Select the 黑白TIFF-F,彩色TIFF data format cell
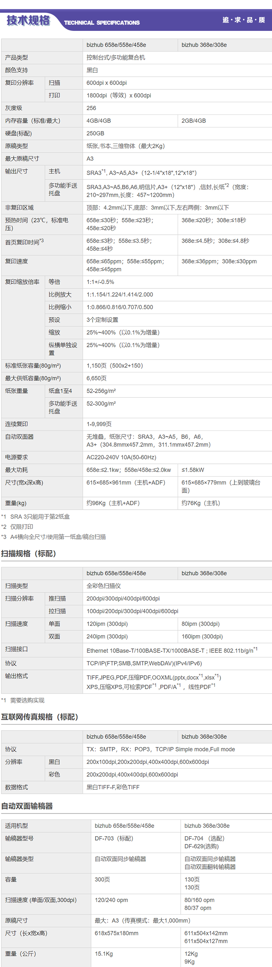 tap(113, 787)
